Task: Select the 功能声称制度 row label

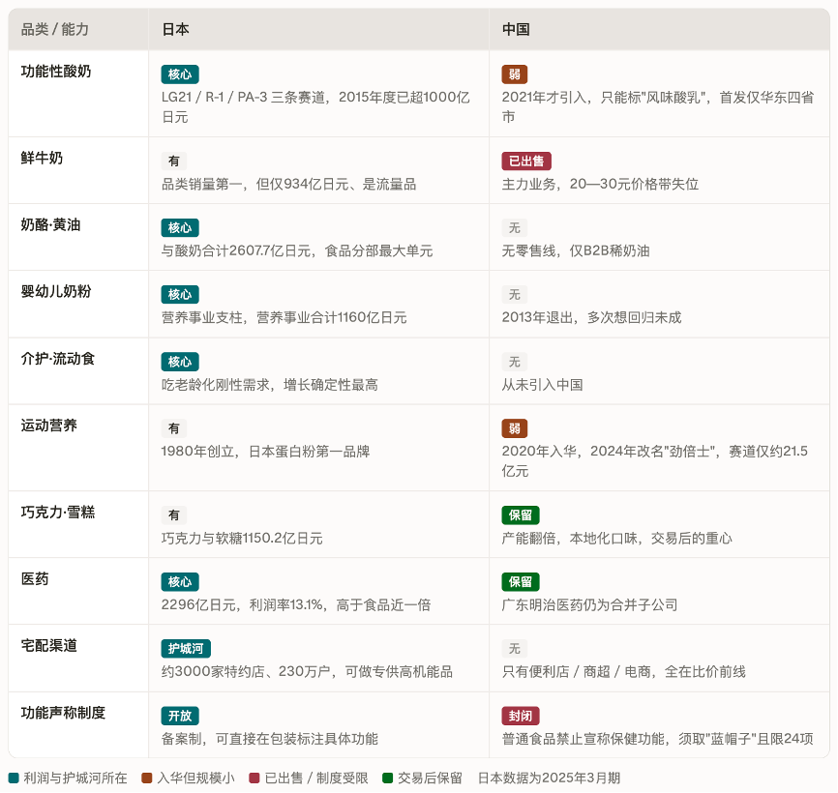Action: point(63,714)
